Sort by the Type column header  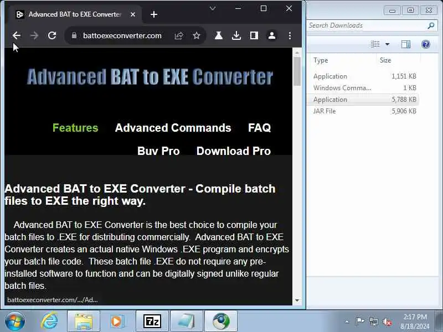coord(321,60)
